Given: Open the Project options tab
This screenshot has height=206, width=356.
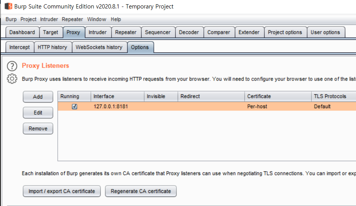Looking at the screenshot, I should (285, 32).
